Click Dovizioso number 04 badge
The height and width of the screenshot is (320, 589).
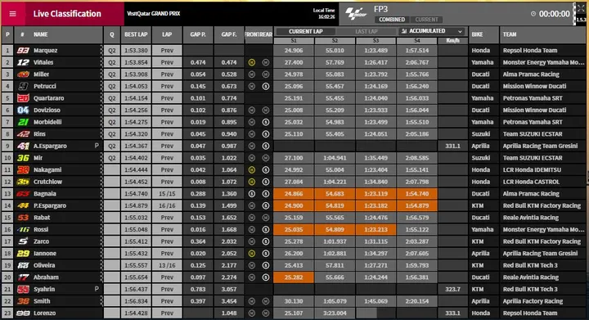pos(23,110)
